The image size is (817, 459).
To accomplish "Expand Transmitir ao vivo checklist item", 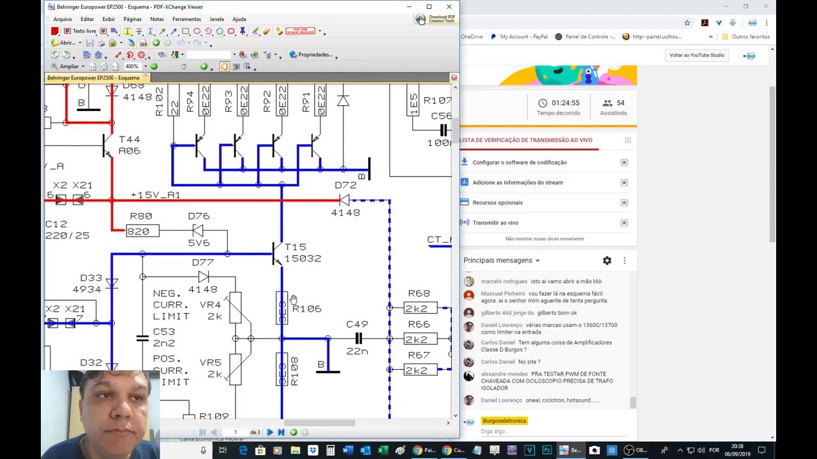I will [x=624, y=222].
